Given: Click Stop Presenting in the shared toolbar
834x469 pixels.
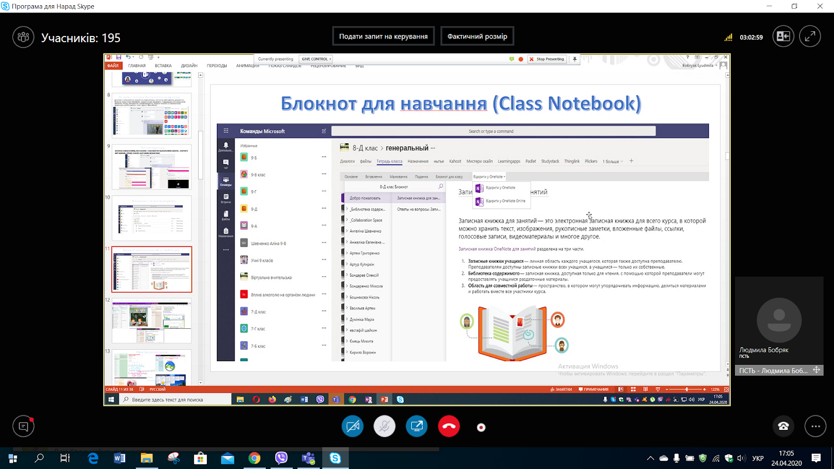Looking at the screenshot, I should coord(547,59).
